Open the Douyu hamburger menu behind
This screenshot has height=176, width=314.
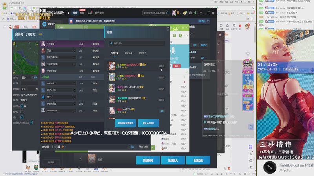pyautogui.click(x=5, y=27)
